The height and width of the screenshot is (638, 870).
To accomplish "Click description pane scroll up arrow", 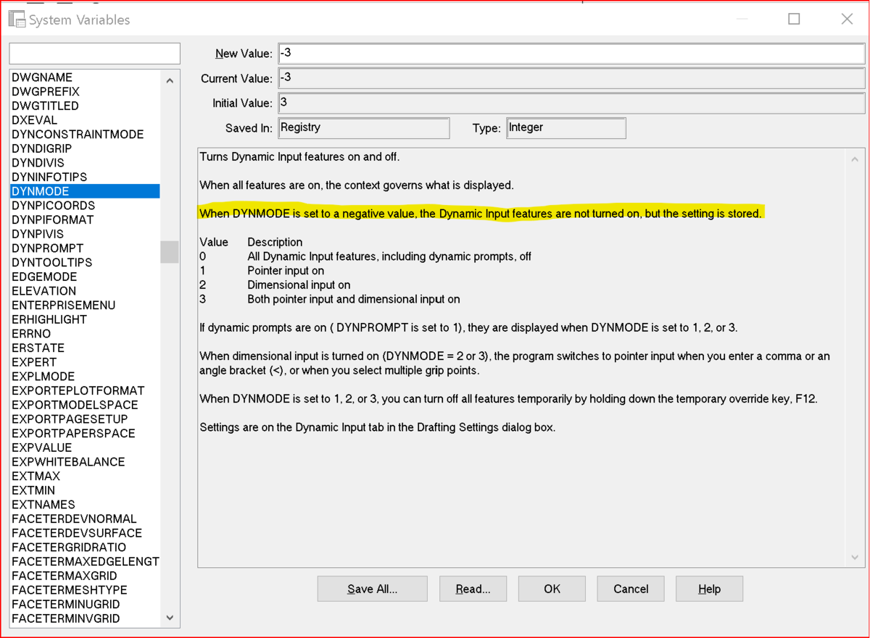I will pyautogui.click(x=855, y=159).
